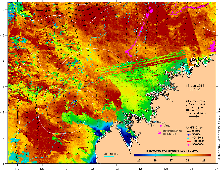The image size is (221, 171).
Task: Click the latitude axis label -18
Action: [x=3, y=163]
